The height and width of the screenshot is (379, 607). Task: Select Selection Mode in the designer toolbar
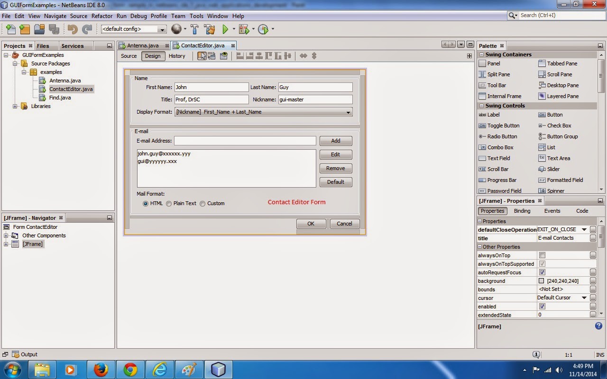click(202, 56)
